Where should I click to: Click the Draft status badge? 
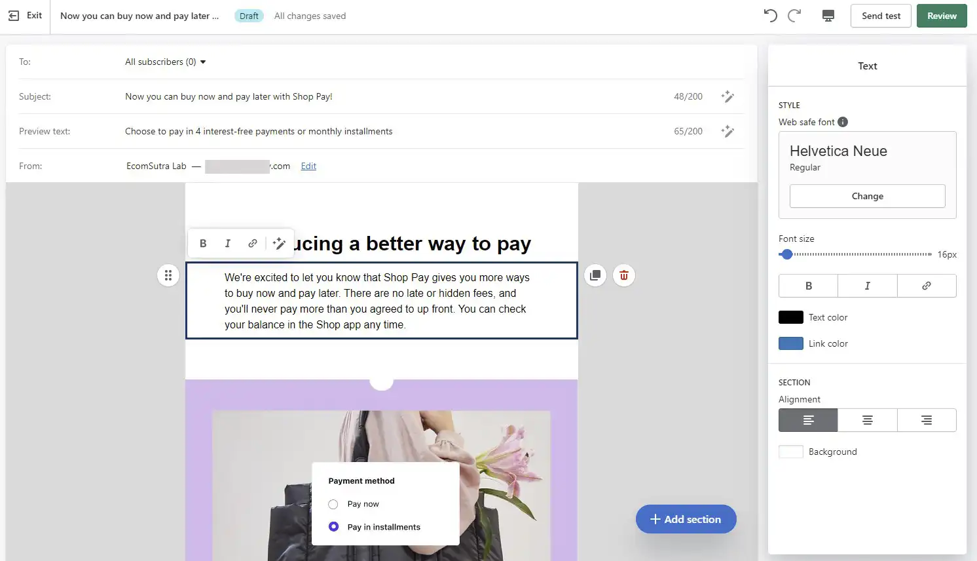(249, 16)
